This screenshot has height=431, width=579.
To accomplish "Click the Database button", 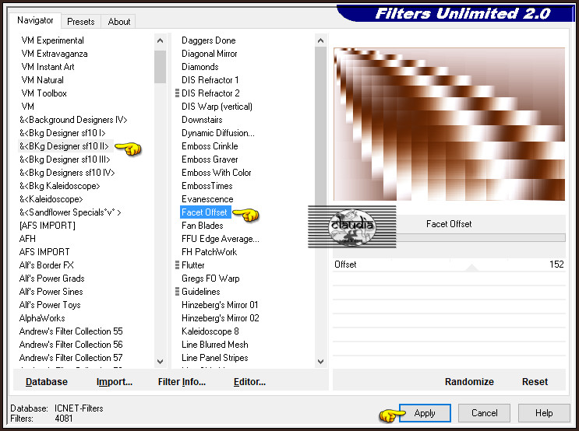I will (x=47, y=381).
